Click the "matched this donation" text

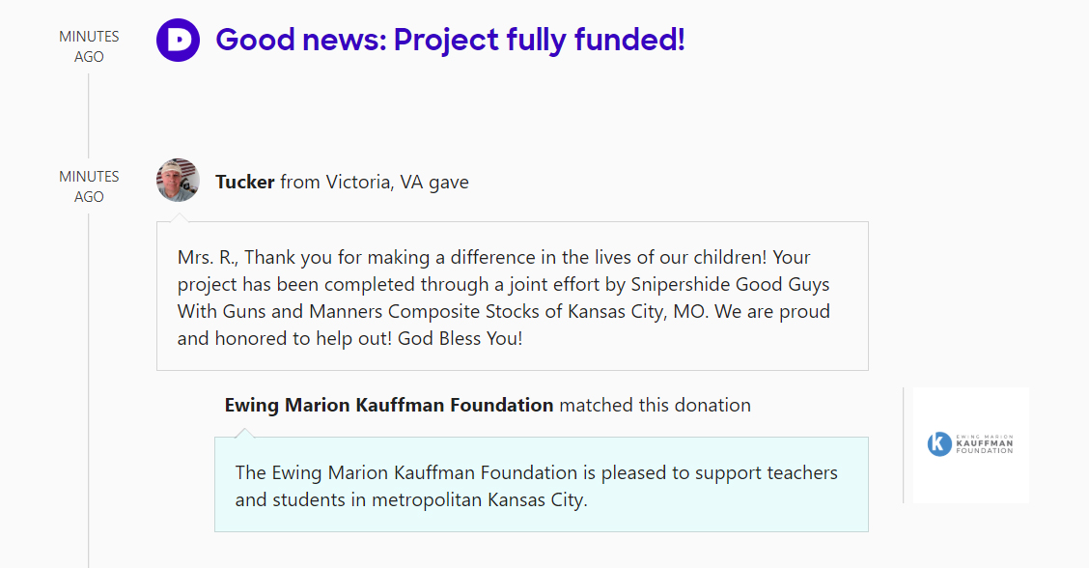655,406
